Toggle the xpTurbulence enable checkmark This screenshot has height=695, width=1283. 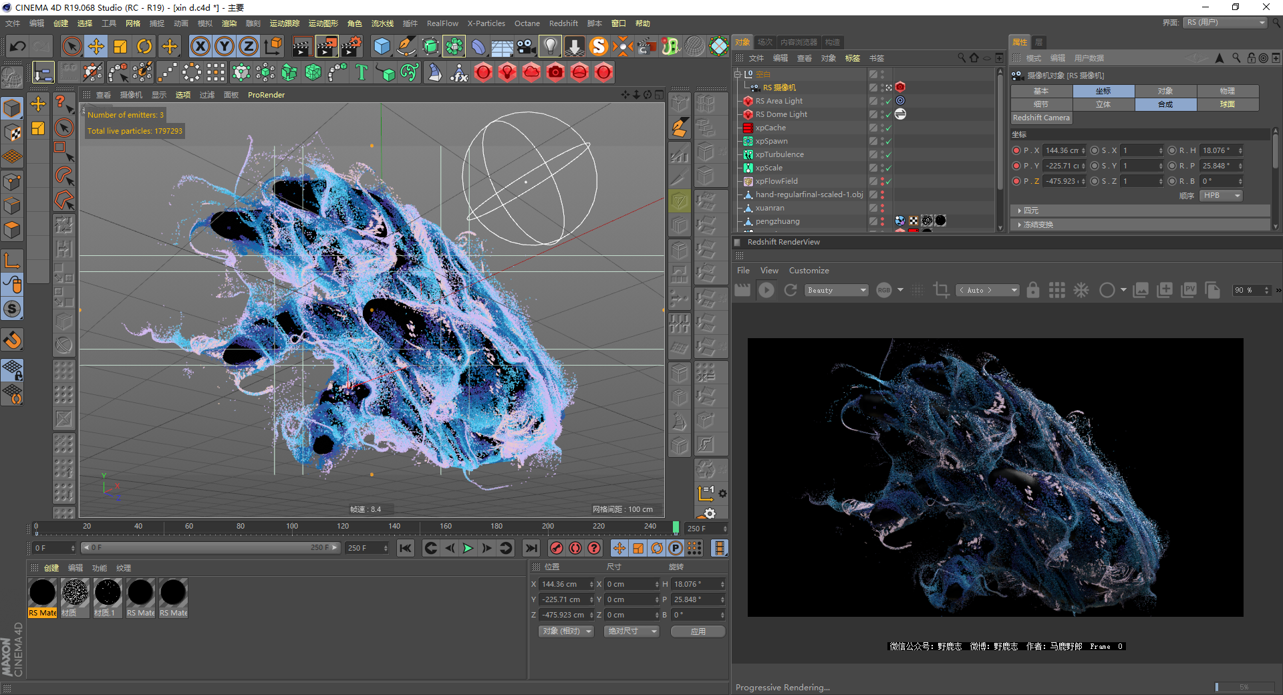pyautogui.click(x=888, y=154)
